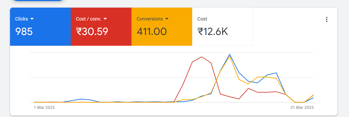Click the highest peak of the blue line
349x117 pixels.
pos(230,54)
